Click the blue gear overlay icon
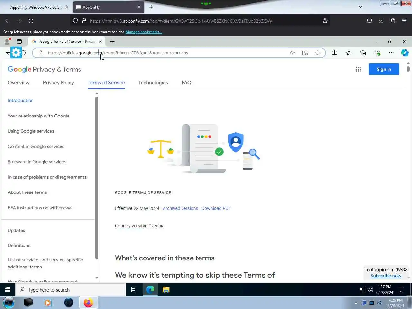The height and width of the screenshot is (309, 412). coord(16,52)
